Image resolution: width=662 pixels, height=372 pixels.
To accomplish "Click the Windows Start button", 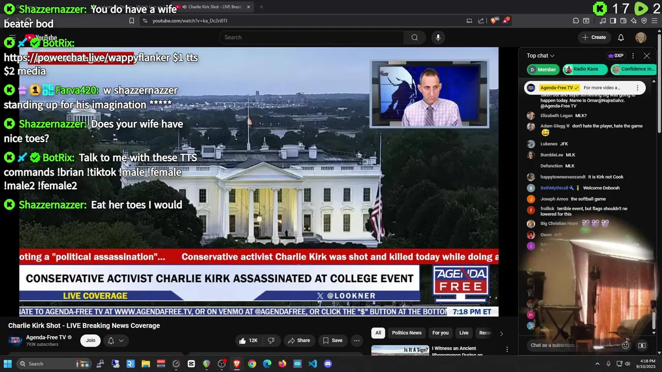I will [x=8, y=364].
